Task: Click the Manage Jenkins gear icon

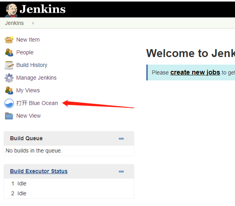Action: (9, 78)
